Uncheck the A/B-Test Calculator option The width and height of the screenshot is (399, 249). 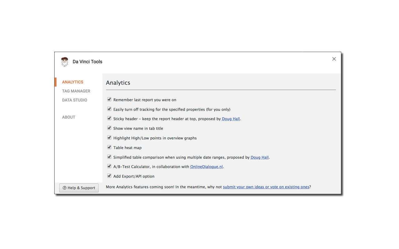pos(109,166)
